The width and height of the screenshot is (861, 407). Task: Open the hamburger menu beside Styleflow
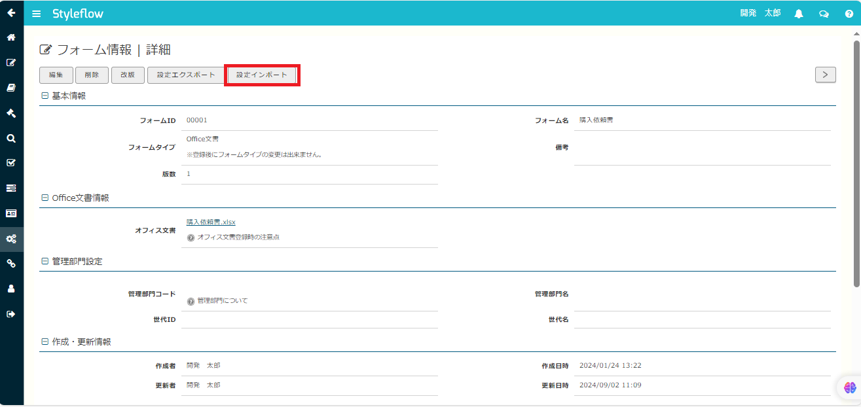click(x=37, y=14)
